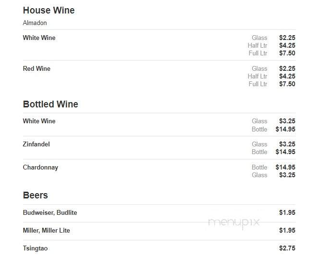Click the Tsingtao beer item
Image resolution: width=320 pixels, height=262 pixels.
[35, 248]
